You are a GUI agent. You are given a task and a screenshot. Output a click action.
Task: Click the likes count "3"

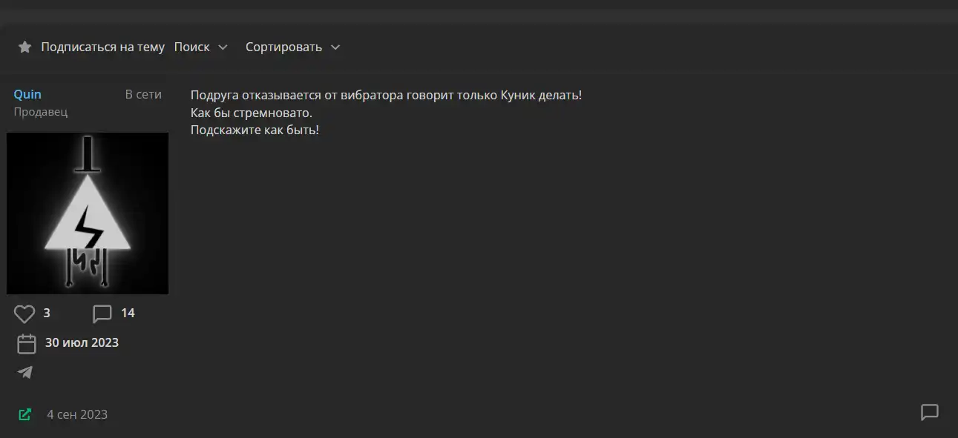pyautogui.click(x=47, y=313)
